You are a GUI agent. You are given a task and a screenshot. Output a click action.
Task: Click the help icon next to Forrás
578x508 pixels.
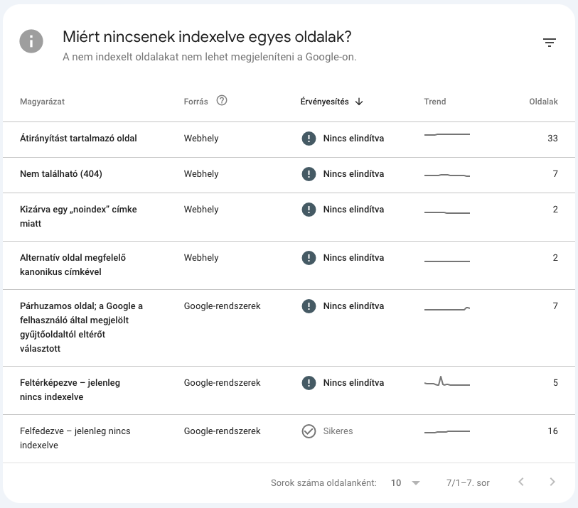[222, 101]
